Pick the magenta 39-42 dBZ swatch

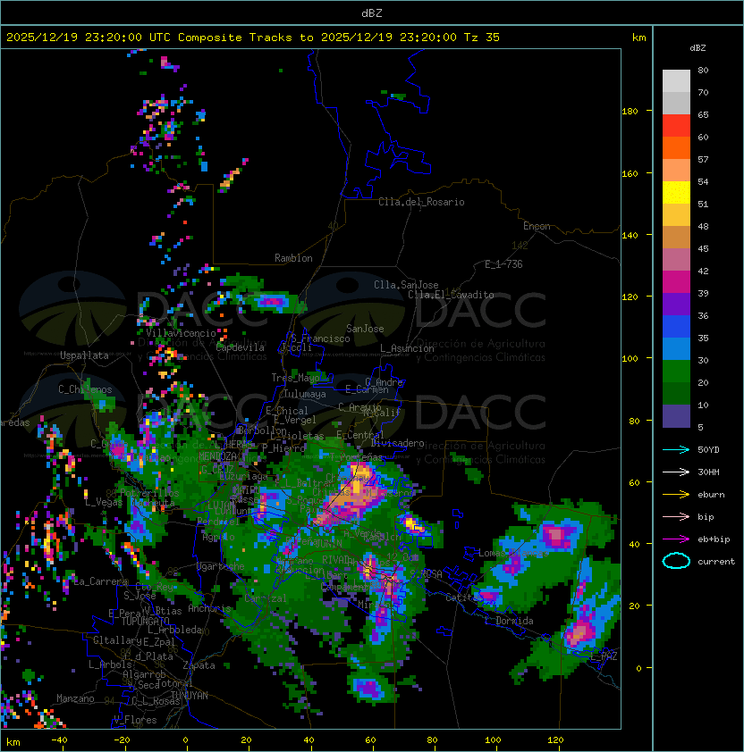pyautogui.click(x=676, y=281)
